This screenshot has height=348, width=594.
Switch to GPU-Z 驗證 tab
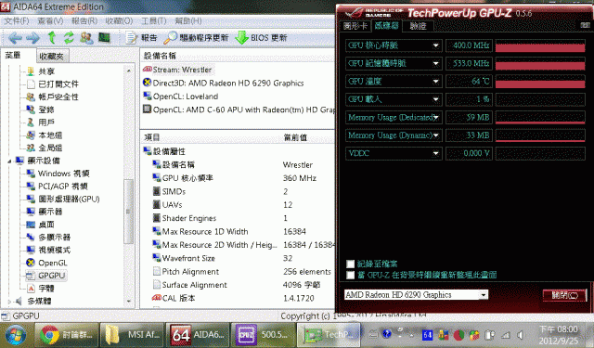418,26
